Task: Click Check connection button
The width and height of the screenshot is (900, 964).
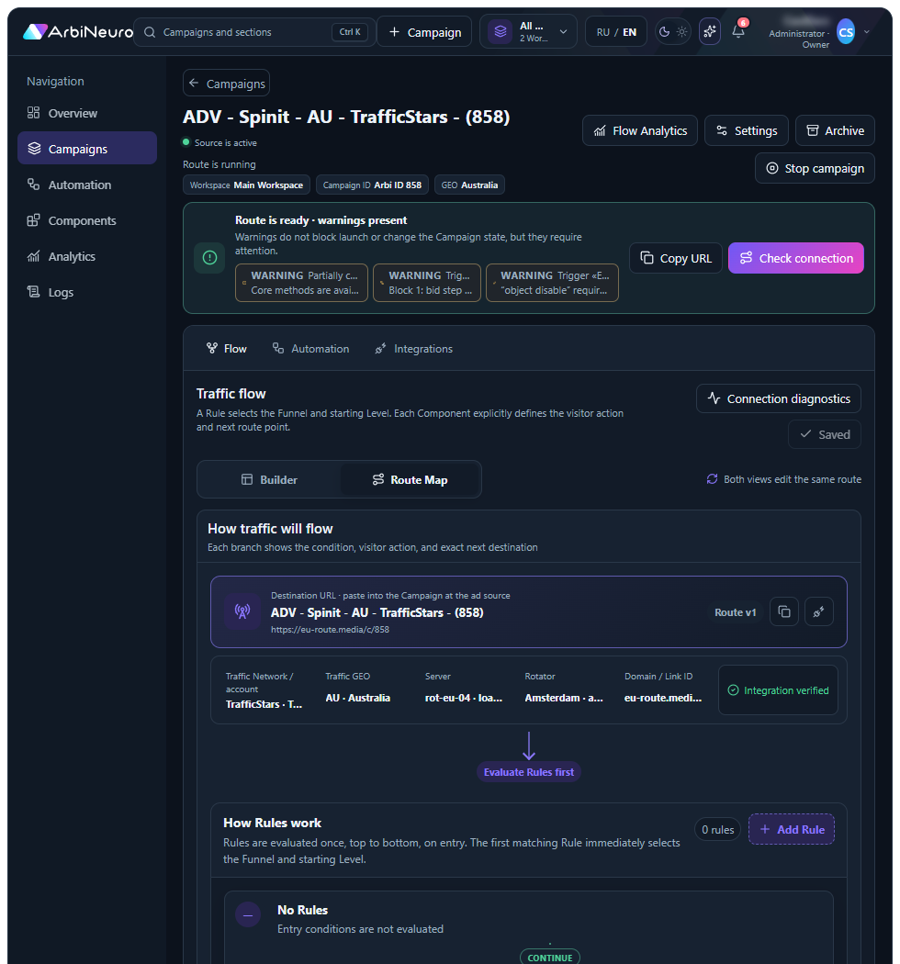Action: click(796, 258)
